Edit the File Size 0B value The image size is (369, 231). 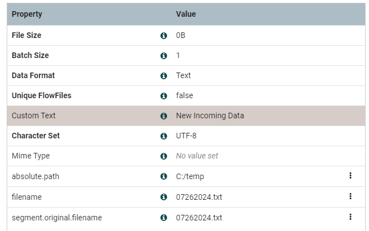181,36
